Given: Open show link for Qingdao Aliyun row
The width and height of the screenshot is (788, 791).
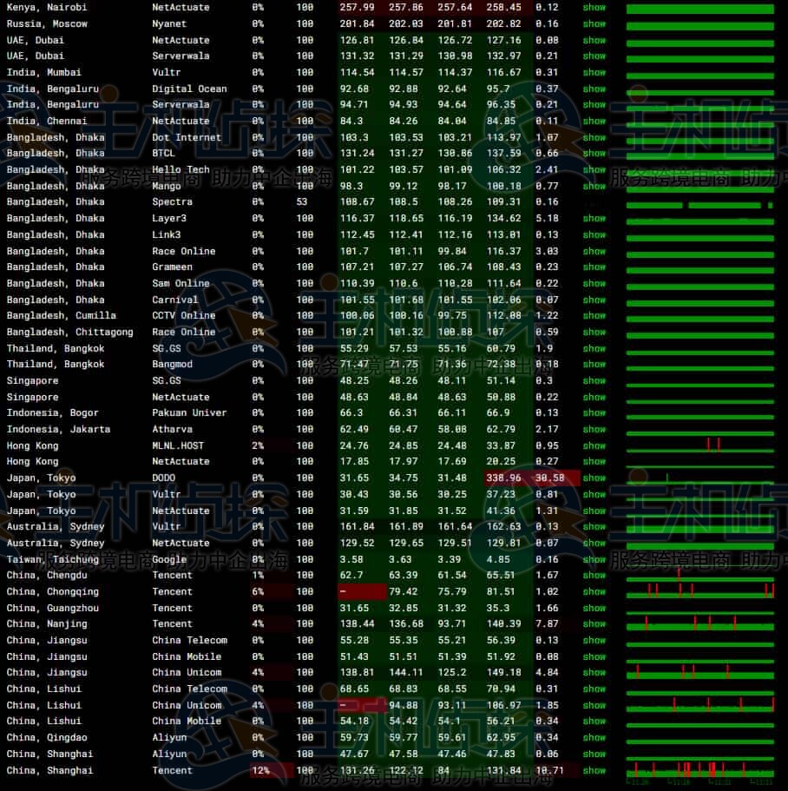Looking at the screenshot, I should (x=594, y=737).
